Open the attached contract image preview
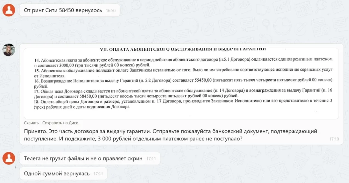The image size is (349, 183). [181, 83]
